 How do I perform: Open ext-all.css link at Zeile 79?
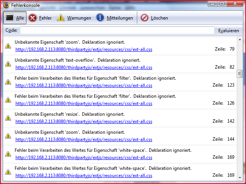point(84,49)
